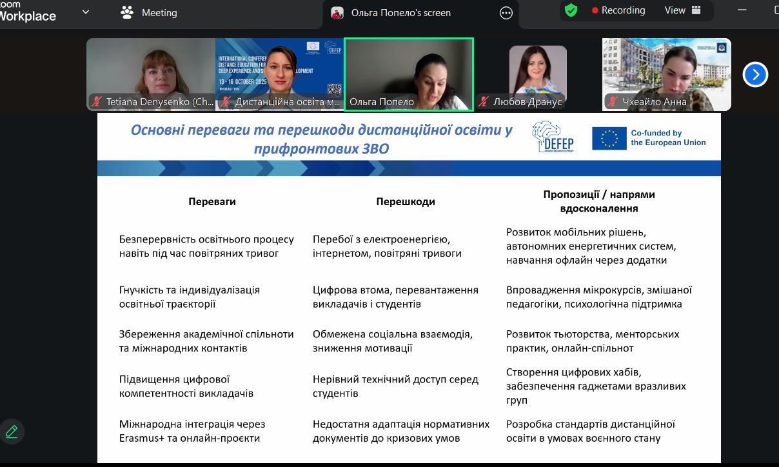Click the annotate pencil icon

coord(11,432)
